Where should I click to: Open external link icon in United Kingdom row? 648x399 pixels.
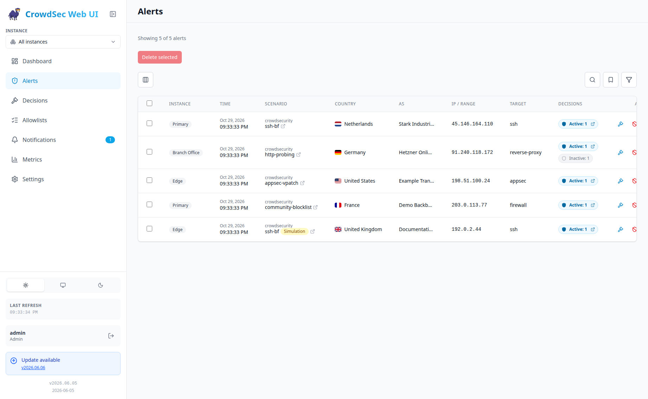(x=313, y=231)
